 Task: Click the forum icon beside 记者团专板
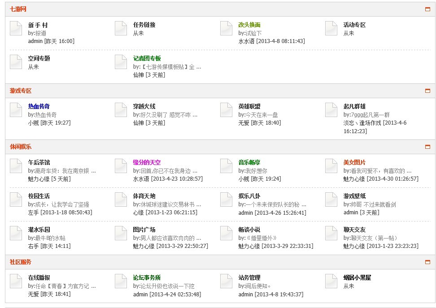pyautogui.click(x=121, y=62)
